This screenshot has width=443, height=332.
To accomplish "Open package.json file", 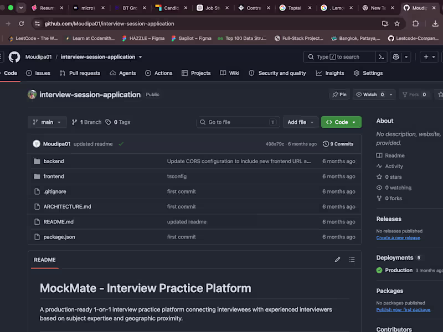I will click(59, 237).
